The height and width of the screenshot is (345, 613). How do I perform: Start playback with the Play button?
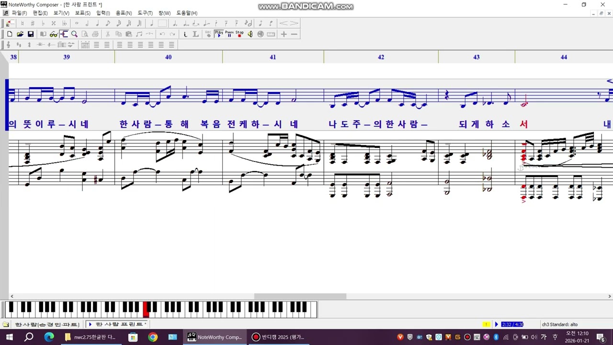pos(219,34)
